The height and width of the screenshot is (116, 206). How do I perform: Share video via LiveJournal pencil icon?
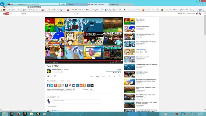(x=88, y=85)
